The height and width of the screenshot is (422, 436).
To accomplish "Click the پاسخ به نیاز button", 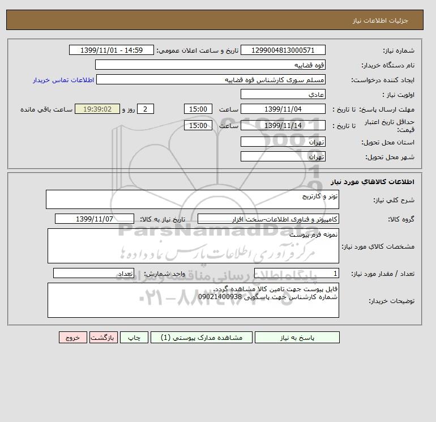I will (297, 338).
